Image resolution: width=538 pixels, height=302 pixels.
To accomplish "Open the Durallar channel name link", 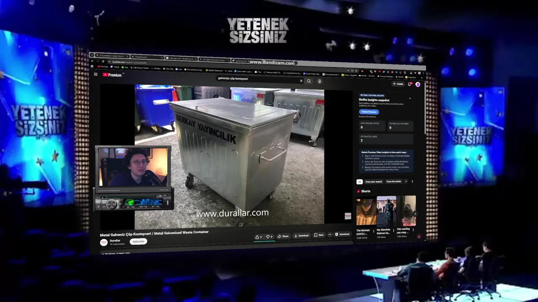I will coord(115,240).
